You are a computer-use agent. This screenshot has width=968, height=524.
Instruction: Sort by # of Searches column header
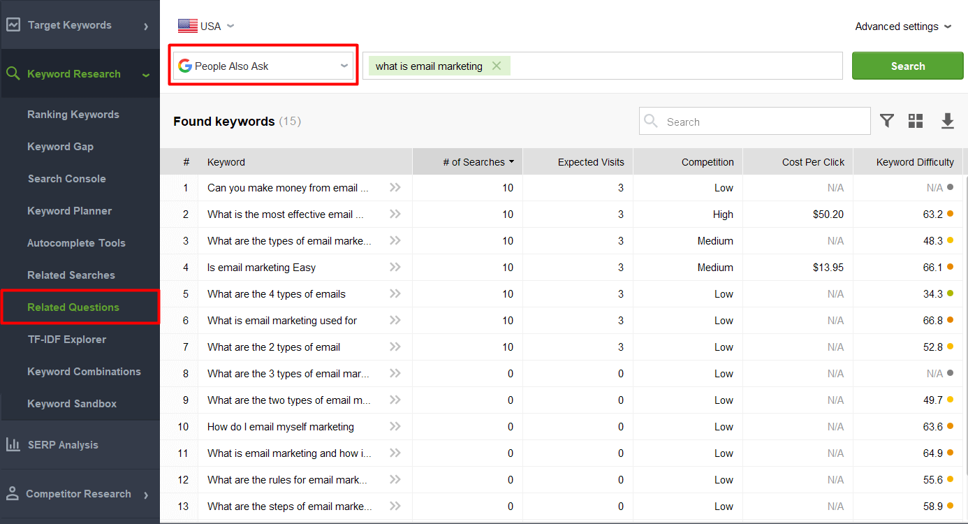pos(474,162)
